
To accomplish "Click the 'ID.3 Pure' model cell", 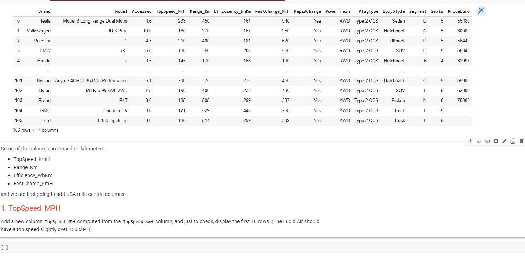I will pyautogui.click(x=118, y=31).
